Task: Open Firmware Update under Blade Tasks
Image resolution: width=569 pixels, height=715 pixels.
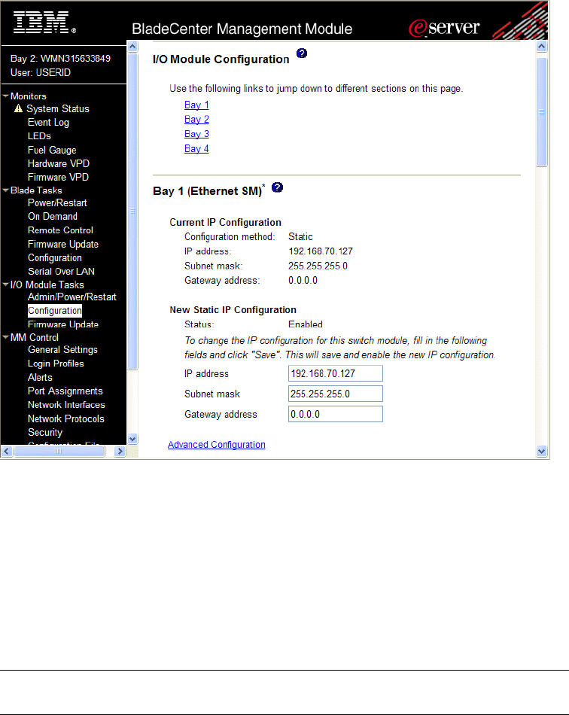Action: pos(63,244)
